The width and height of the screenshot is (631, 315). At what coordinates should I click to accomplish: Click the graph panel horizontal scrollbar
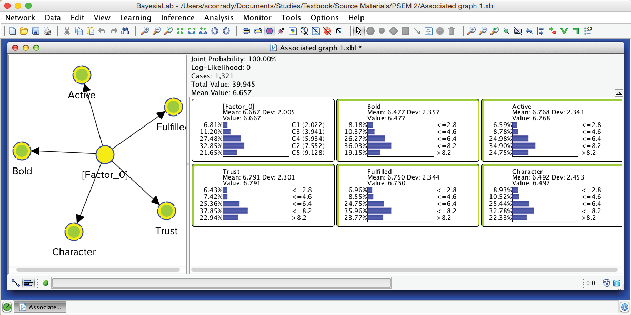98,270
